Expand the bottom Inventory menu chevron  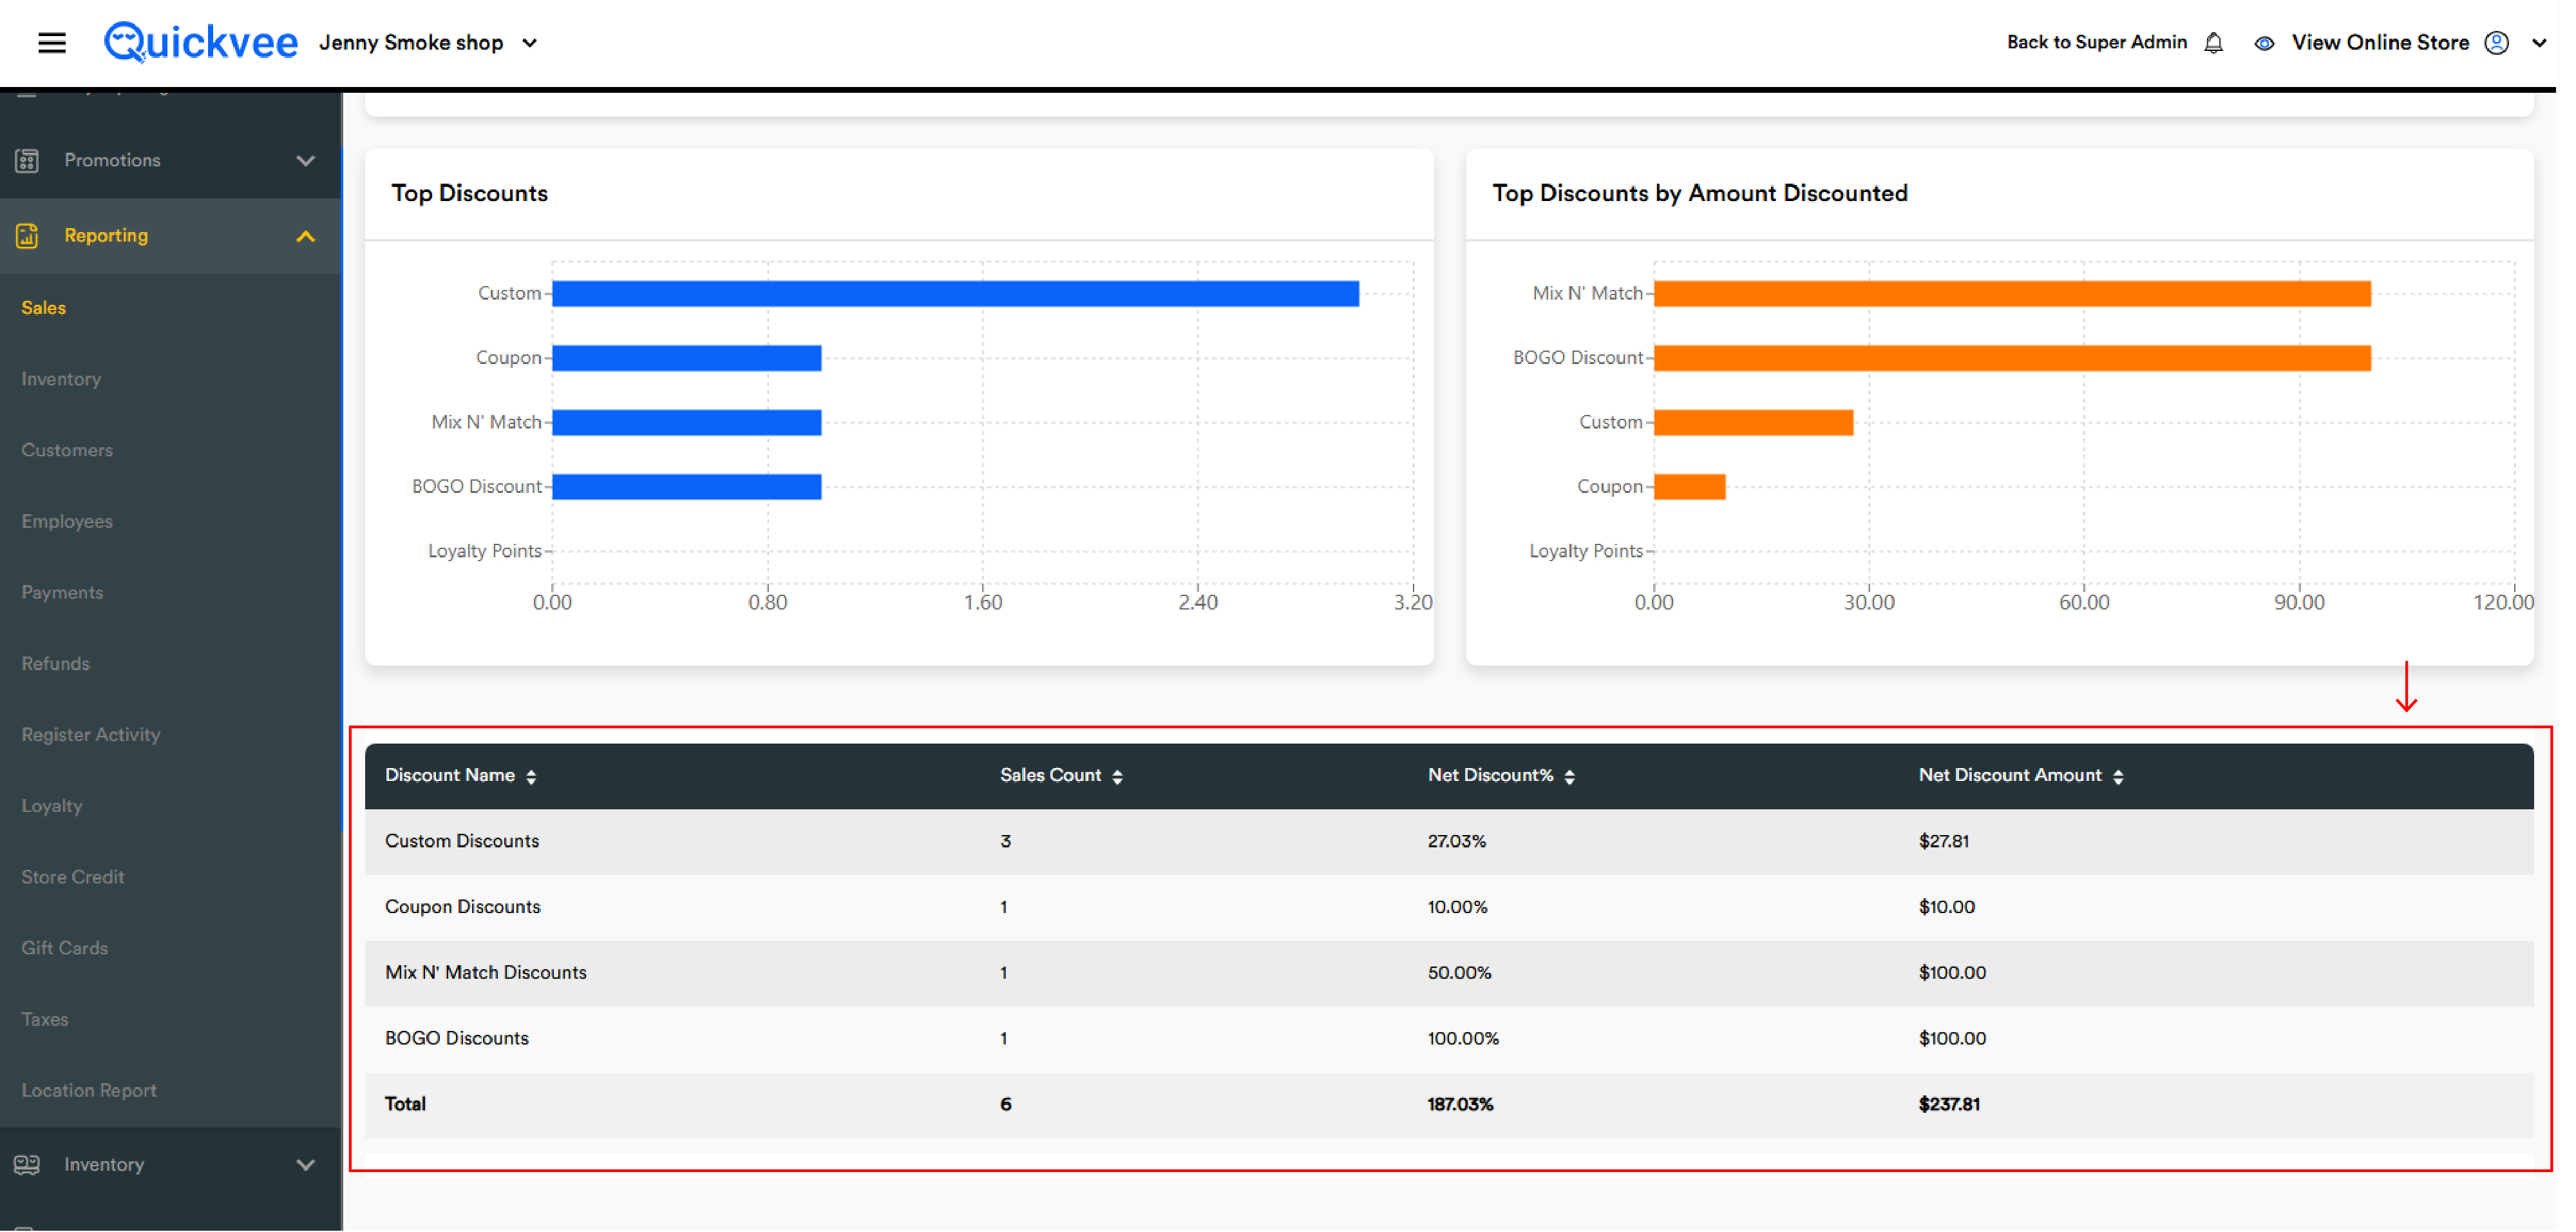pos(305,1164)
